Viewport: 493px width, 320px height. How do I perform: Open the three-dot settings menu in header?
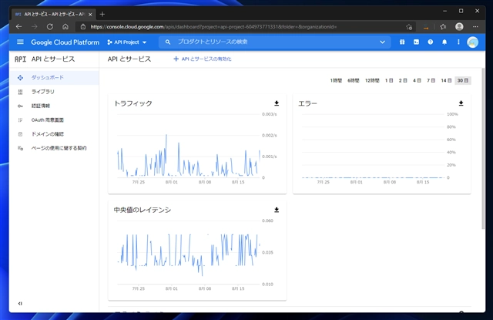[x=458, y=42]
